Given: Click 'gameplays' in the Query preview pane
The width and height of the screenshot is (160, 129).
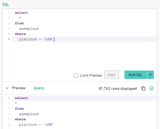Looking at the screenshot, I should (29, 114).
